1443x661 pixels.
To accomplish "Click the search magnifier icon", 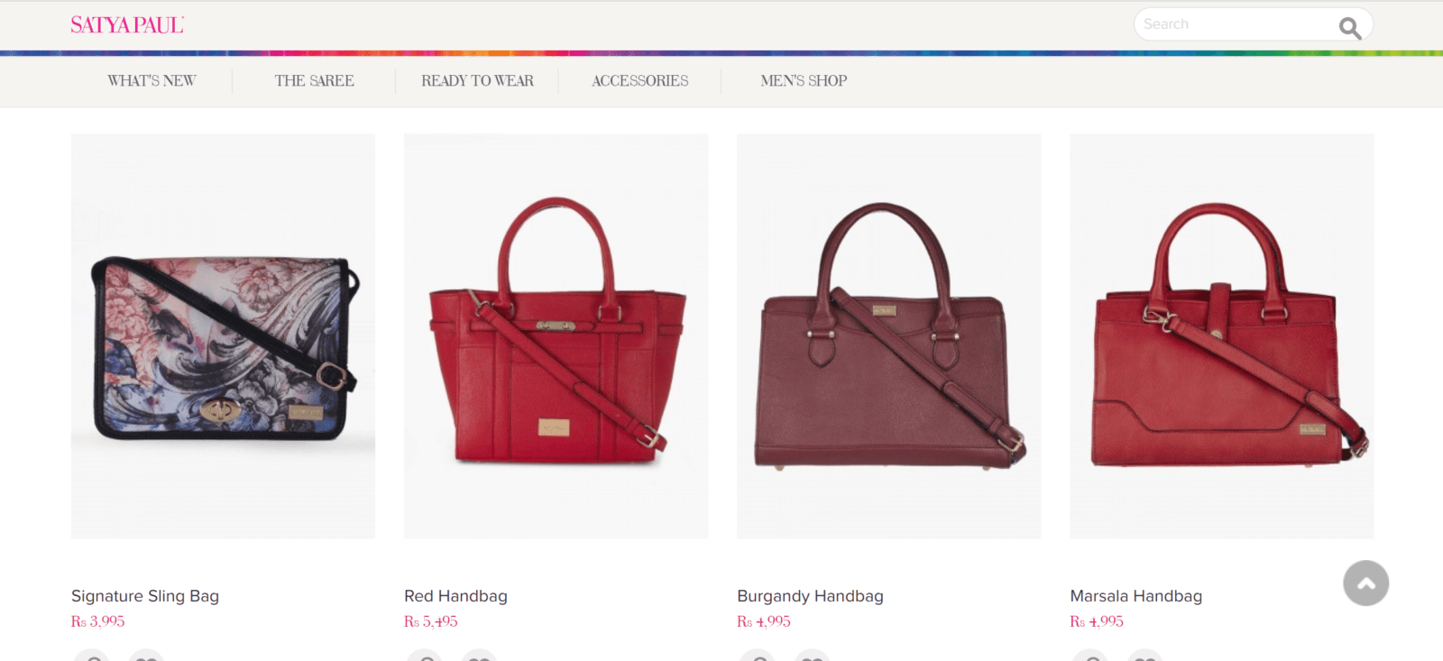I will pos(1349,28).
